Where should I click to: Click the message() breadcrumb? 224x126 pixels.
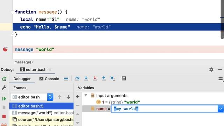pos(23,62)
